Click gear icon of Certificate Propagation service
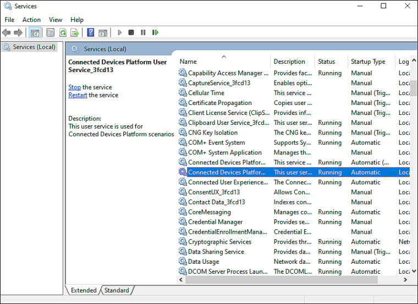Viewport: 418px width, 304px height. (183, 103)
